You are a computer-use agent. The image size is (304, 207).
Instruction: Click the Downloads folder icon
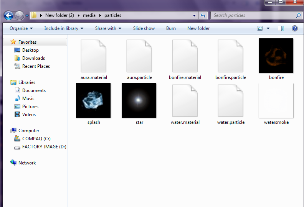pyautogui.click(x=17, y=58)
